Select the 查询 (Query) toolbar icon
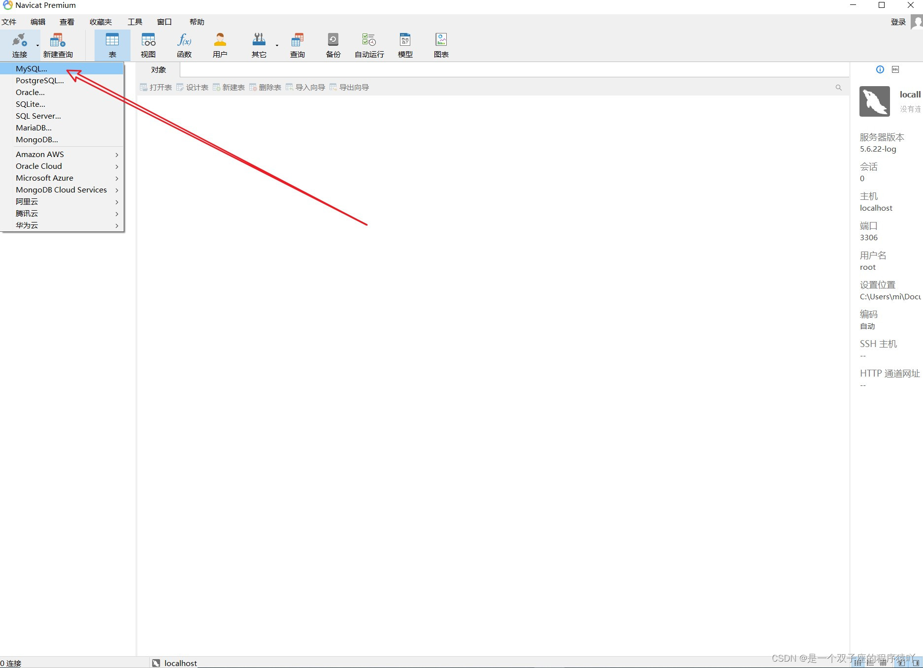Viewport: 923px width, 668px height. (297, 45)
